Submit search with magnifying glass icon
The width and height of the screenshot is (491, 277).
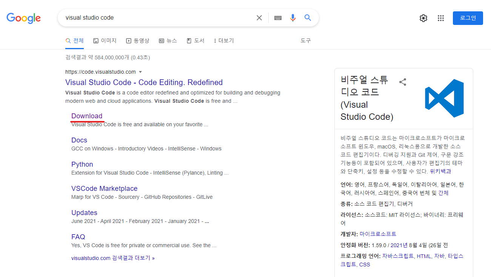[308, 18]
